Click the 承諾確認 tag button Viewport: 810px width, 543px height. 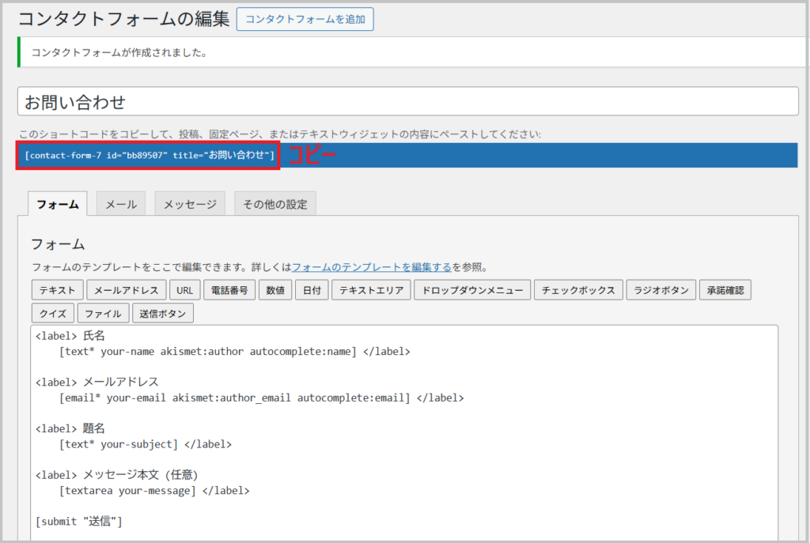(x=725, y=290)
